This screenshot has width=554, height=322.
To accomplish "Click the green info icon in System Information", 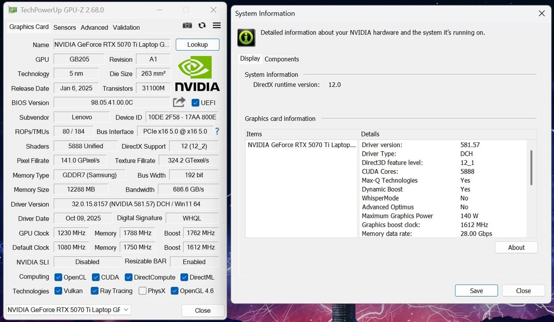I will pos(245,38).
